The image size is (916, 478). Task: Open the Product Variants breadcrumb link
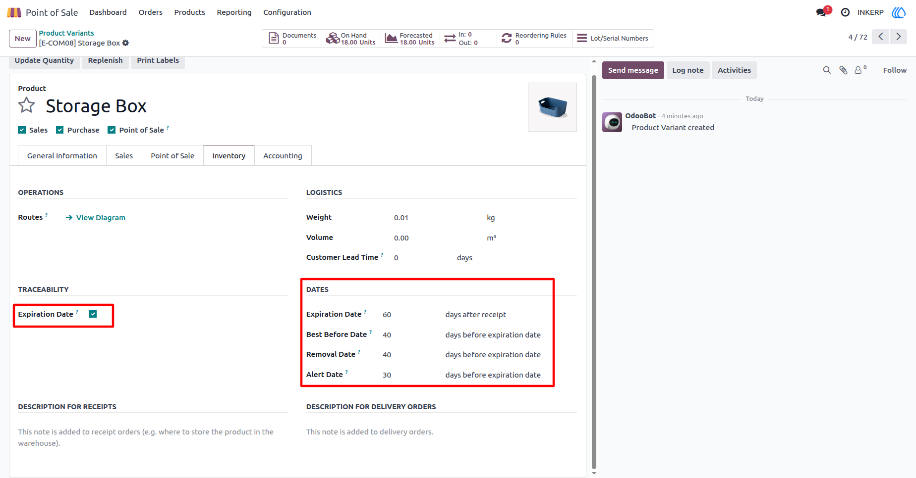(x=66, y=33)
